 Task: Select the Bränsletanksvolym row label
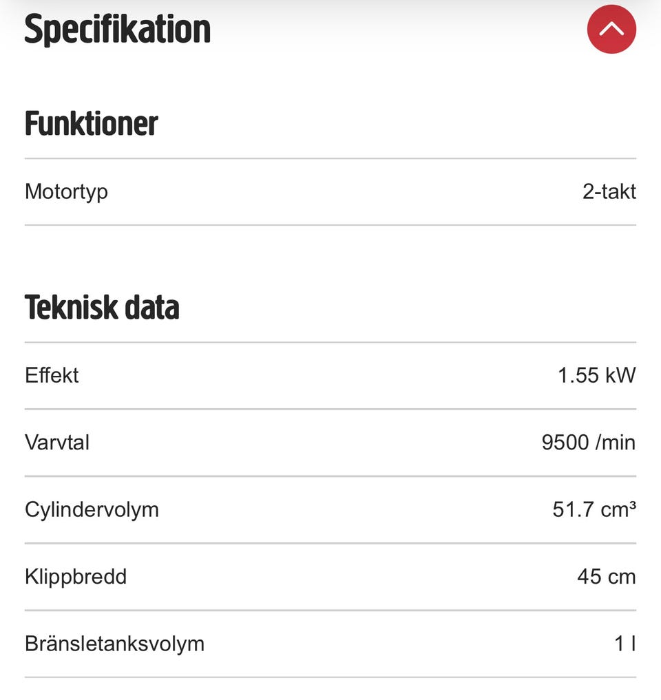click(114, 644)
